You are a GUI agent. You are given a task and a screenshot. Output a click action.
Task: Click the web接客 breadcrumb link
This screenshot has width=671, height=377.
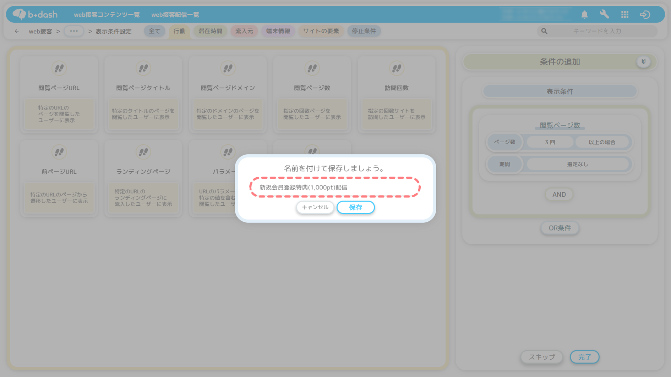pos(40,31)
